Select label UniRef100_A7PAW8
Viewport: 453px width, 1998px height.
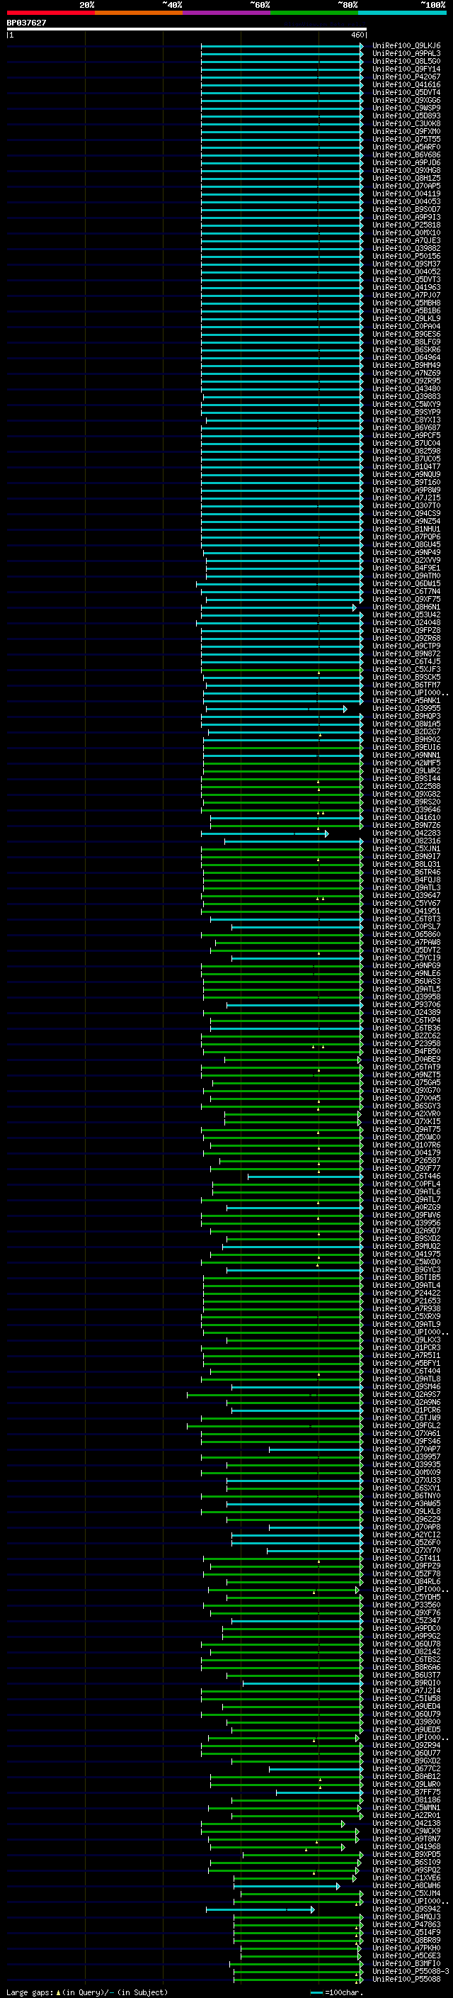coord(406,943)
